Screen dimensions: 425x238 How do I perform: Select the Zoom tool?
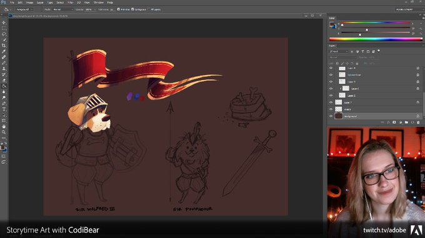4,132
